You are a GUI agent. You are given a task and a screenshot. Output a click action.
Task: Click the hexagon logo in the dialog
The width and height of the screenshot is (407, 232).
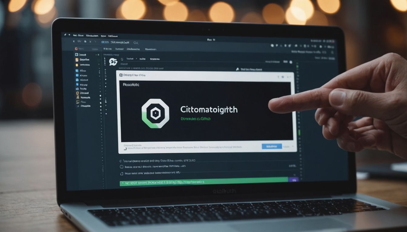click(155, 113)
